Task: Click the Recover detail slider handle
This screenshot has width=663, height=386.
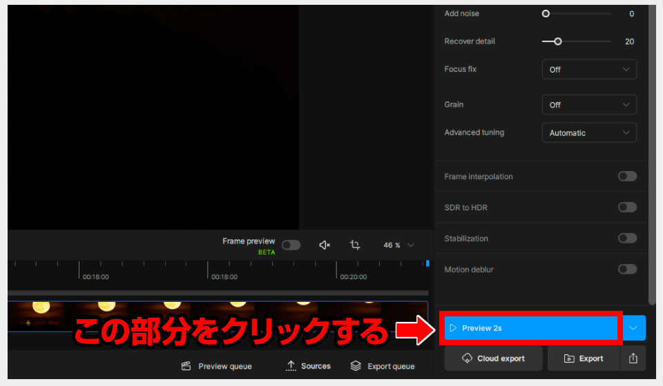Action: click(557, 41)
